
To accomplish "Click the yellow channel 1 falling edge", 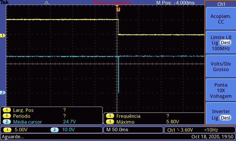I will 119,27.
